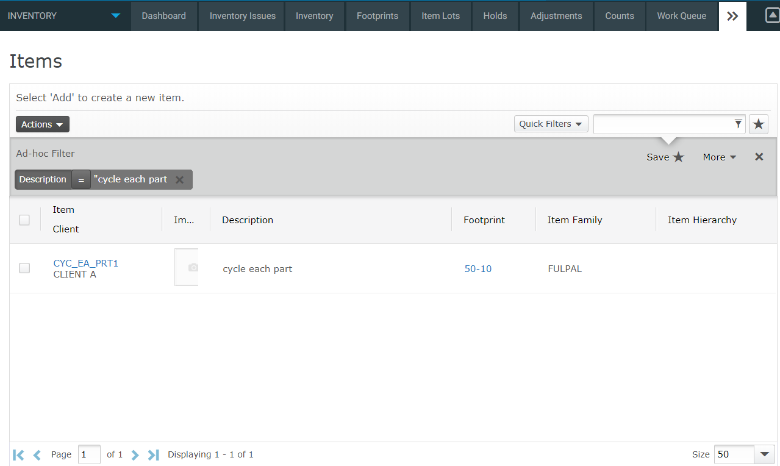
Task: Click the More options control in the filter bar
Action: [718, 157]
